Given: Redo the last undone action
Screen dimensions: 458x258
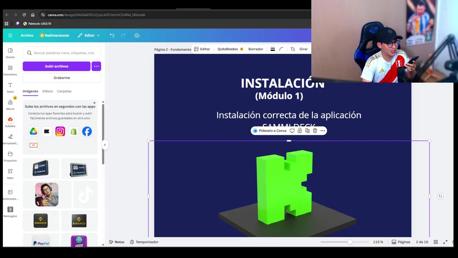Looking at the screenshot, I should [123, 35].
